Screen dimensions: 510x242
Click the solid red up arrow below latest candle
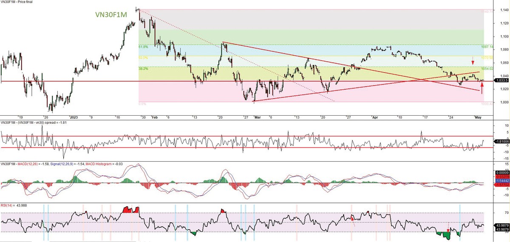[x=482, y=87]
